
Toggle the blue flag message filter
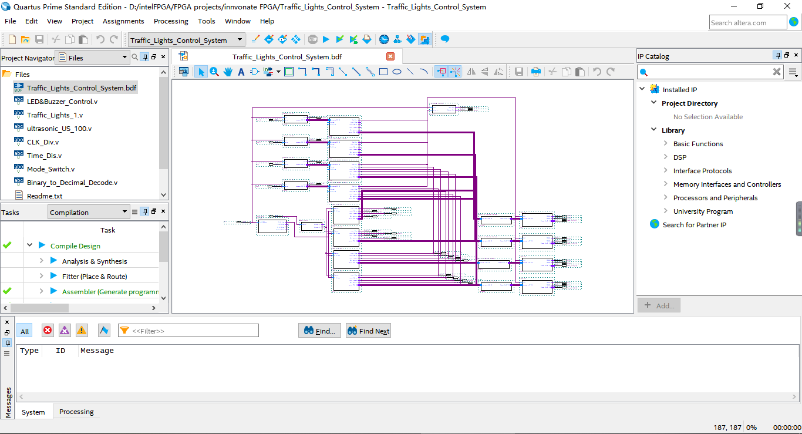(x=104, y=331)
